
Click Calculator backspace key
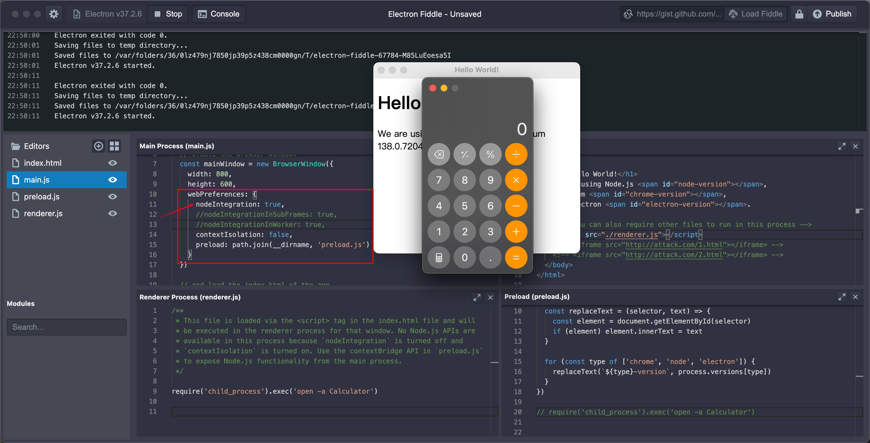click(439, 154)
